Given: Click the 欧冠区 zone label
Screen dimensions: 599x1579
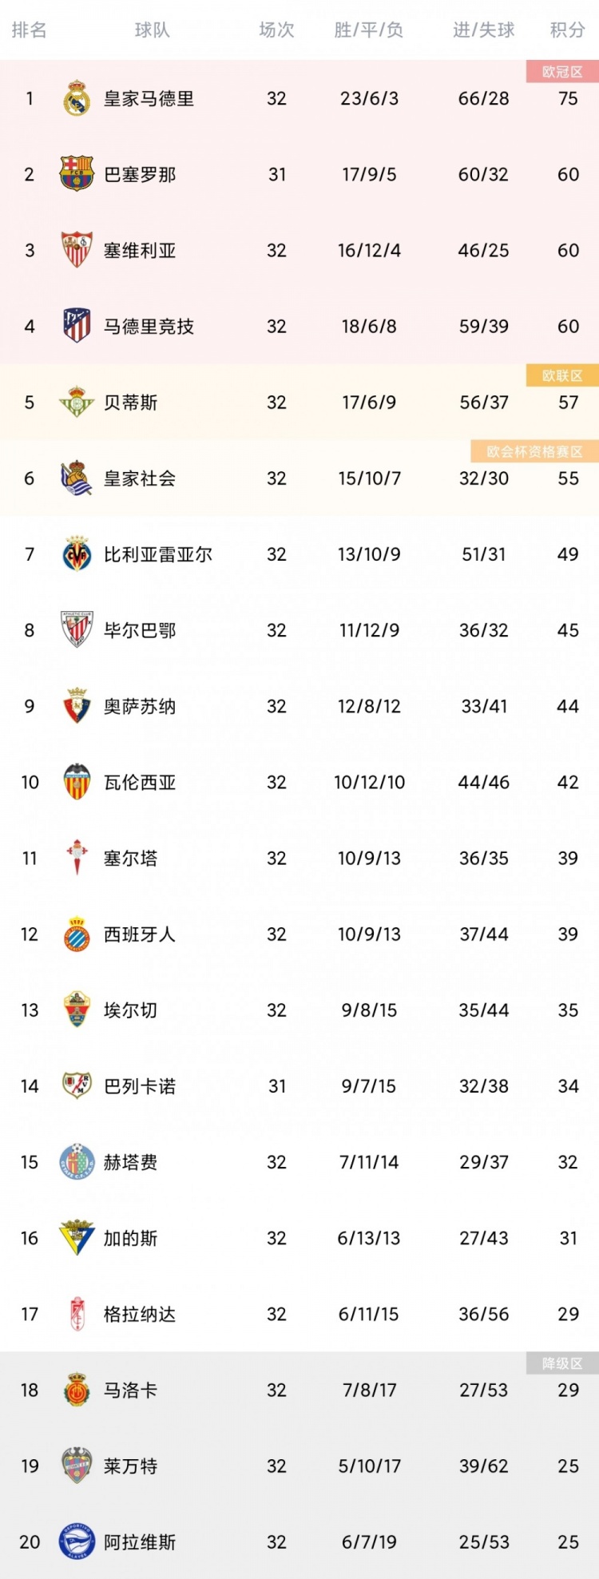Looking at the screenshot, I should click(x=562, y=72).
